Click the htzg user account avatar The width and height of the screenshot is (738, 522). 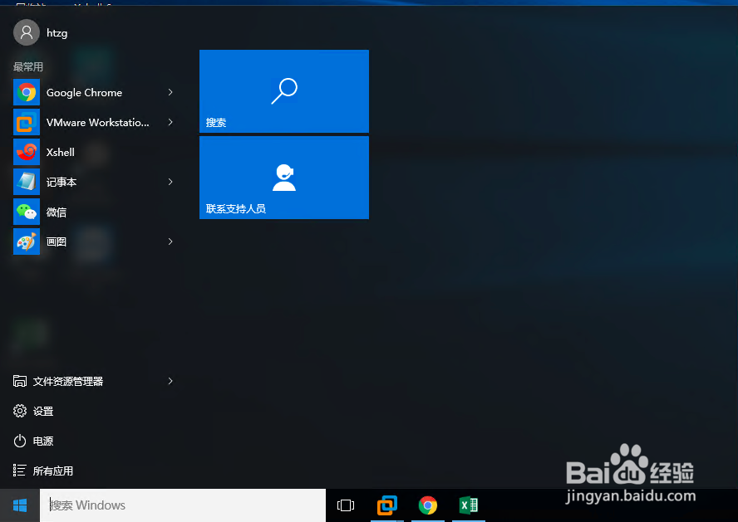pyautogui.click(x=24, y=32)
